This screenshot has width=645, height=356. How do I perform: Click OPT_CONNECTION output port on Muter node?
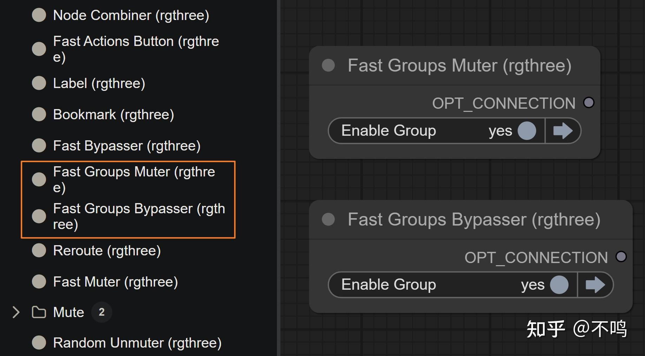[589, 103]
